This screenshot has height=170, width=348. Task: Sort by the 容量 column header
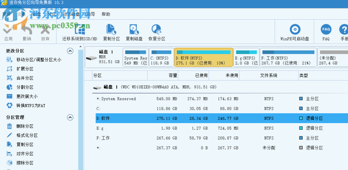pyautogui.click(x=163, y=76)
